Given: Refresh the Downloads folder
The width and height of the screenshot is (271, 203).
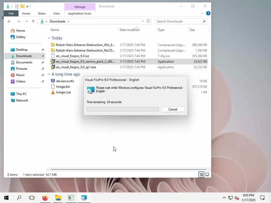Looking at the screenshot, I should 148,21.
